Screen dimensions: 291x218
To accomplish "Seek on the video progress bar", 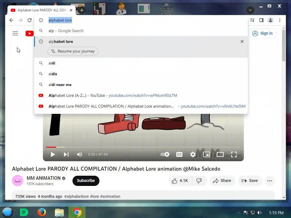I will 143,147.
